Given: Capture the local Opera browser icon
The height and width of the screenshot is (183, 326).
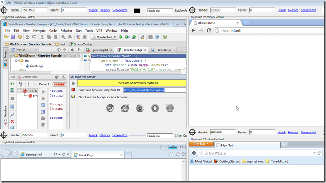Looking at the screenshot, I should click(x=155, y=108).
